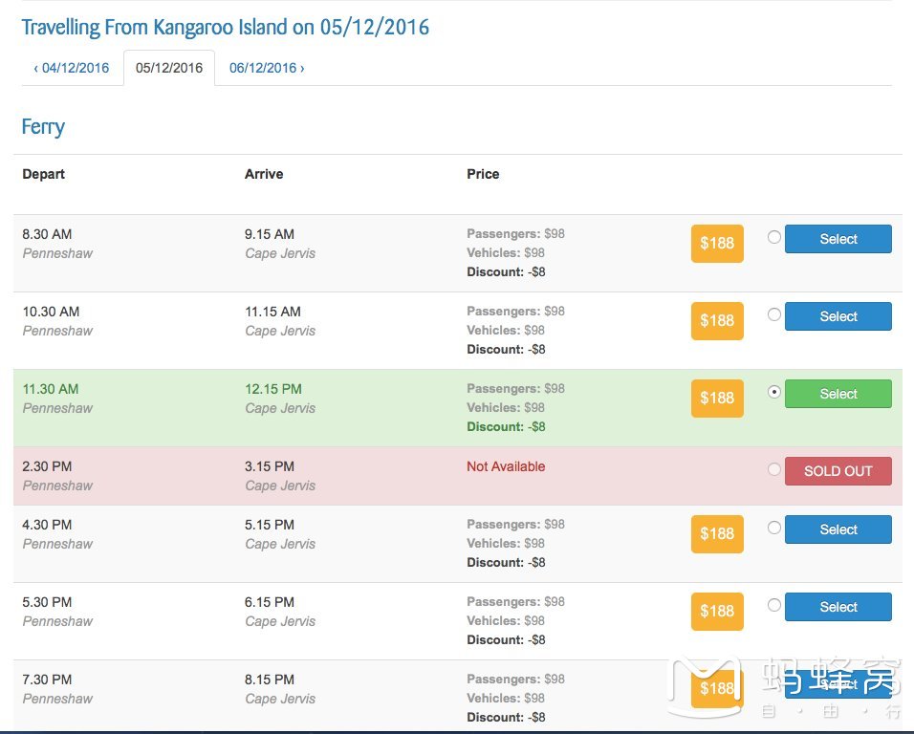
Task: Switch to the 04/12/2016 date tab
Action: 72,68
